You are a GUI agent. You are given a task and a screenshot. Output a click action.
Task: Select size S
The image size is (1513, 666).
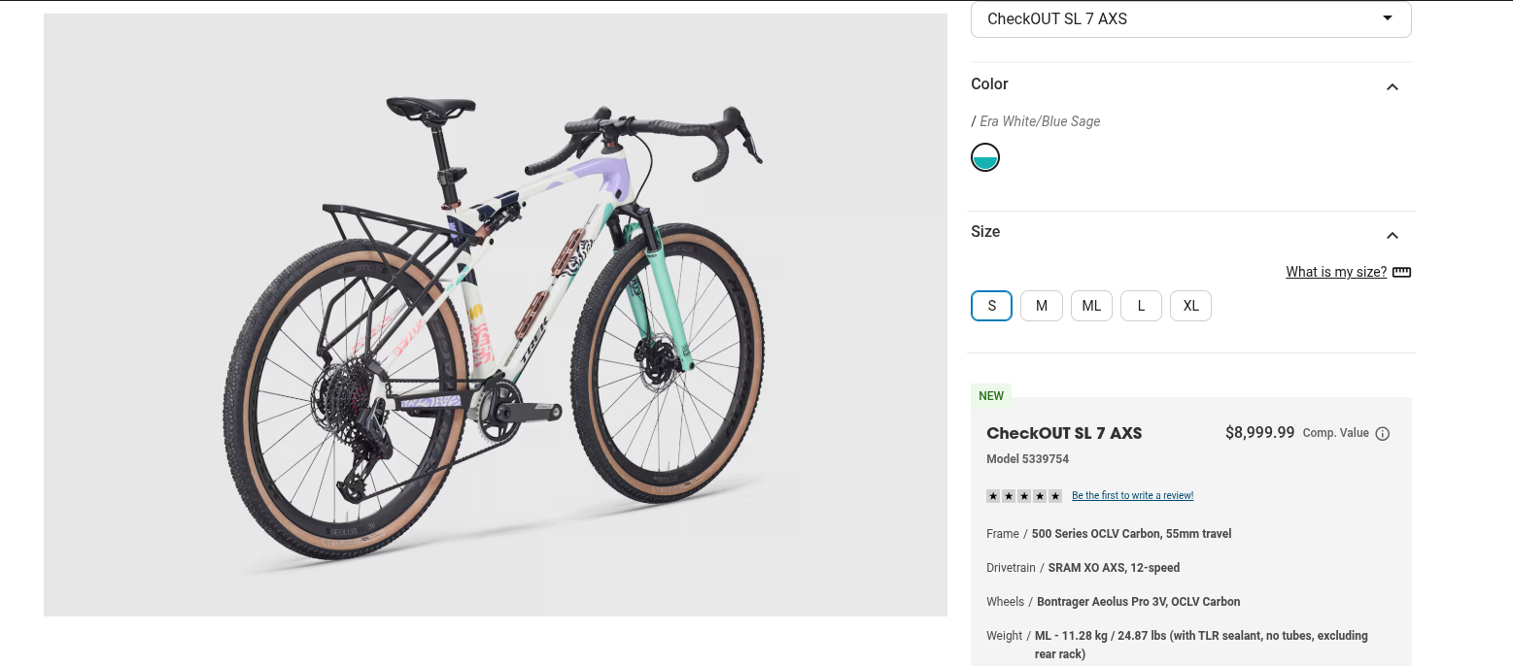click(x=991, y=306)
